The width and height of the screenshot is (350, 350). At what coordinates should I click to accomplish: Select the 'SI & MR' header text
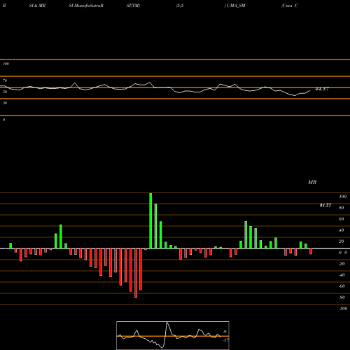click(x=37, y=6)
